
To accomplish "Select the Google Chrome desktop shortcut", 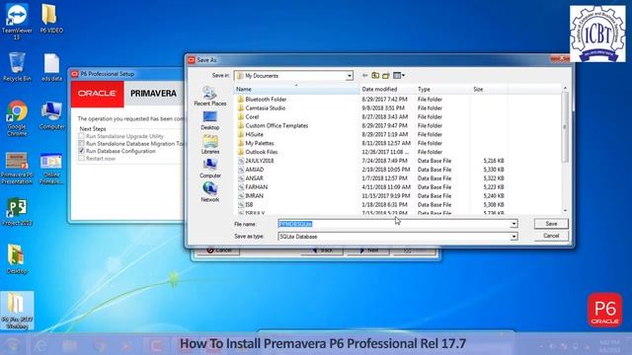I will [x=17, y=118].
